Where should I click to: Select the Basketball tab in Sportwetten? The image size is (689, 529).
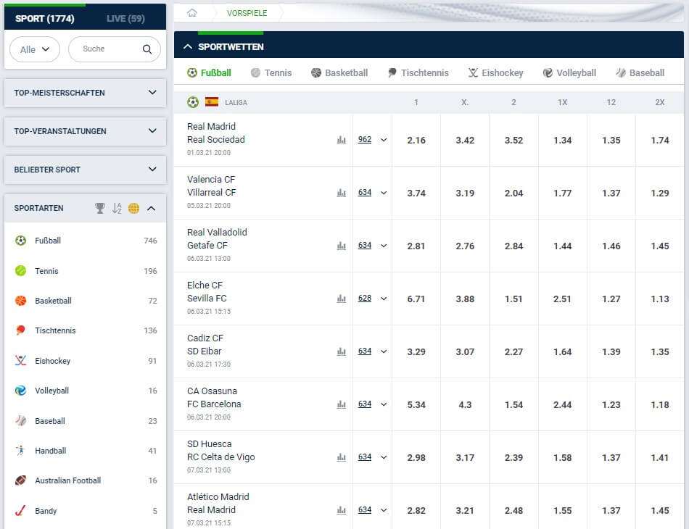(x=339, y=73)
